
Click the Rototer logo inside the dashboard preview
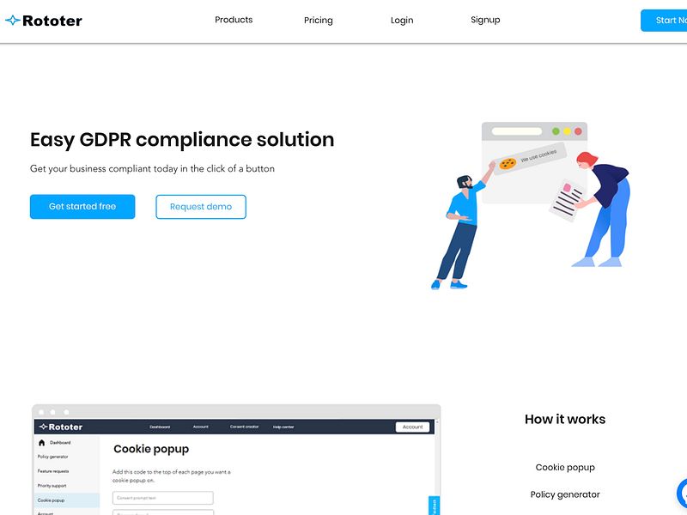click(x=61, y=427)
